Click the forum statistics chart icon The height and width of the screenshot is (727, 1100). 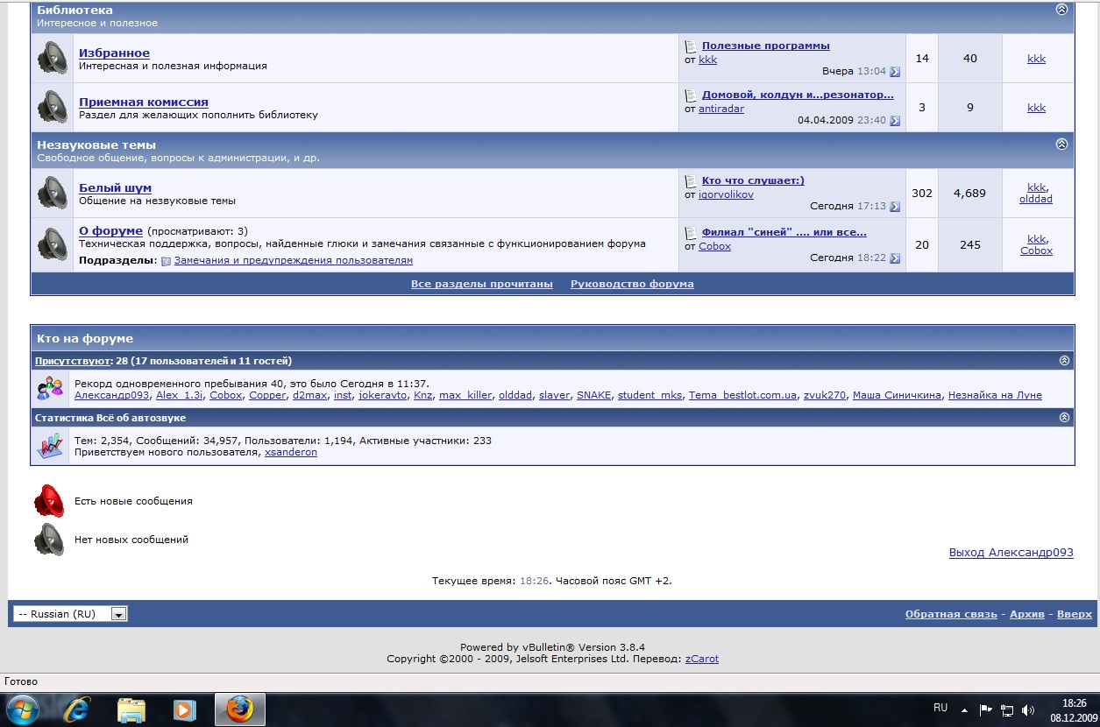click(x=50, y=446)
